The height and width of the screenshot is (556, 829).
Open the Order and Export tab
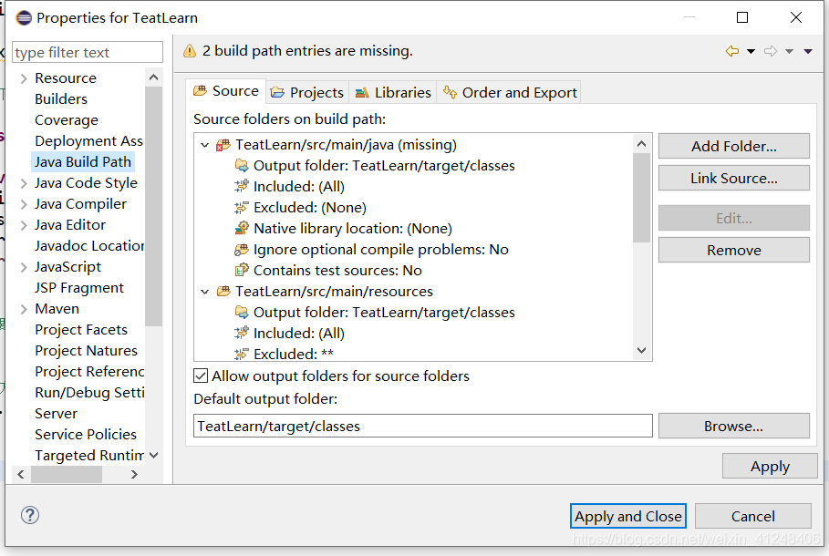[510, 92]
